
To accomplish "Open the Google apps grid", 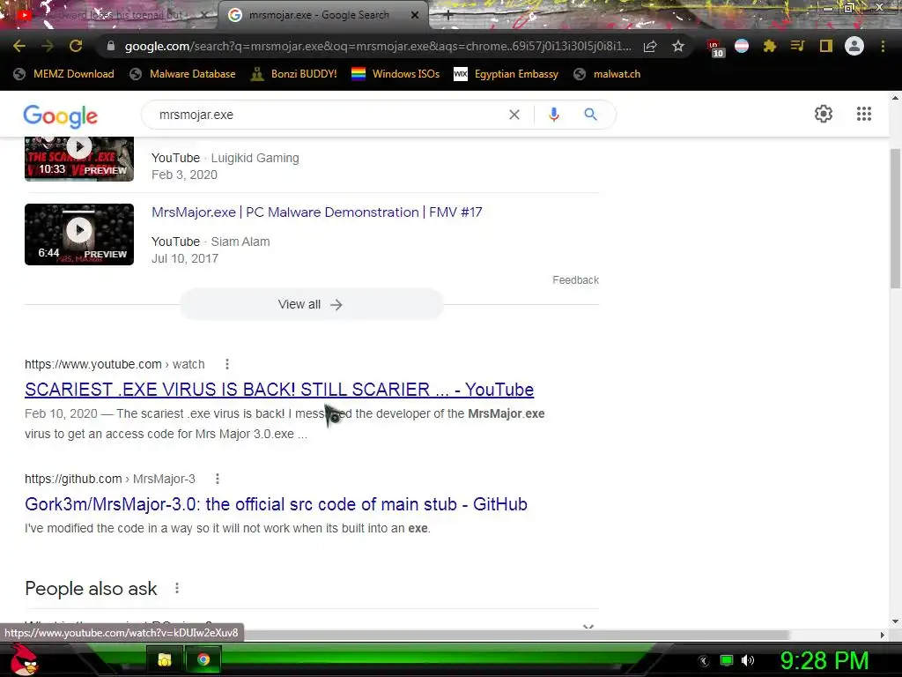I will click(864, 114).
